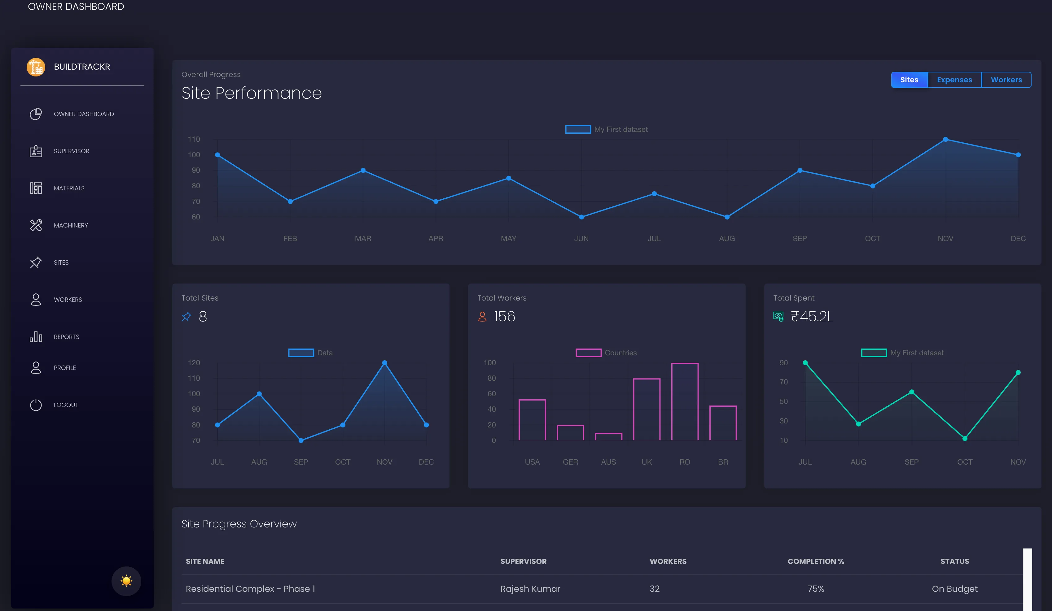Open Workers via the person icon
Screen dimensions: 1052x611
36,299
